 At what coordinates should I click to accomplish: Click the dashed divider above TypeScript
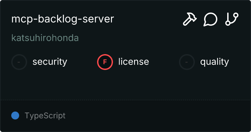(x=126, y=100)
